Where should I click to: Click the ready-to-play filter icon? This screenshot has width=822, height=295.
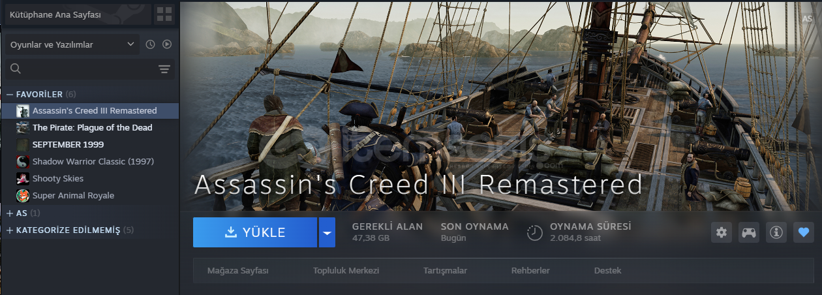(x=167, y=44)
